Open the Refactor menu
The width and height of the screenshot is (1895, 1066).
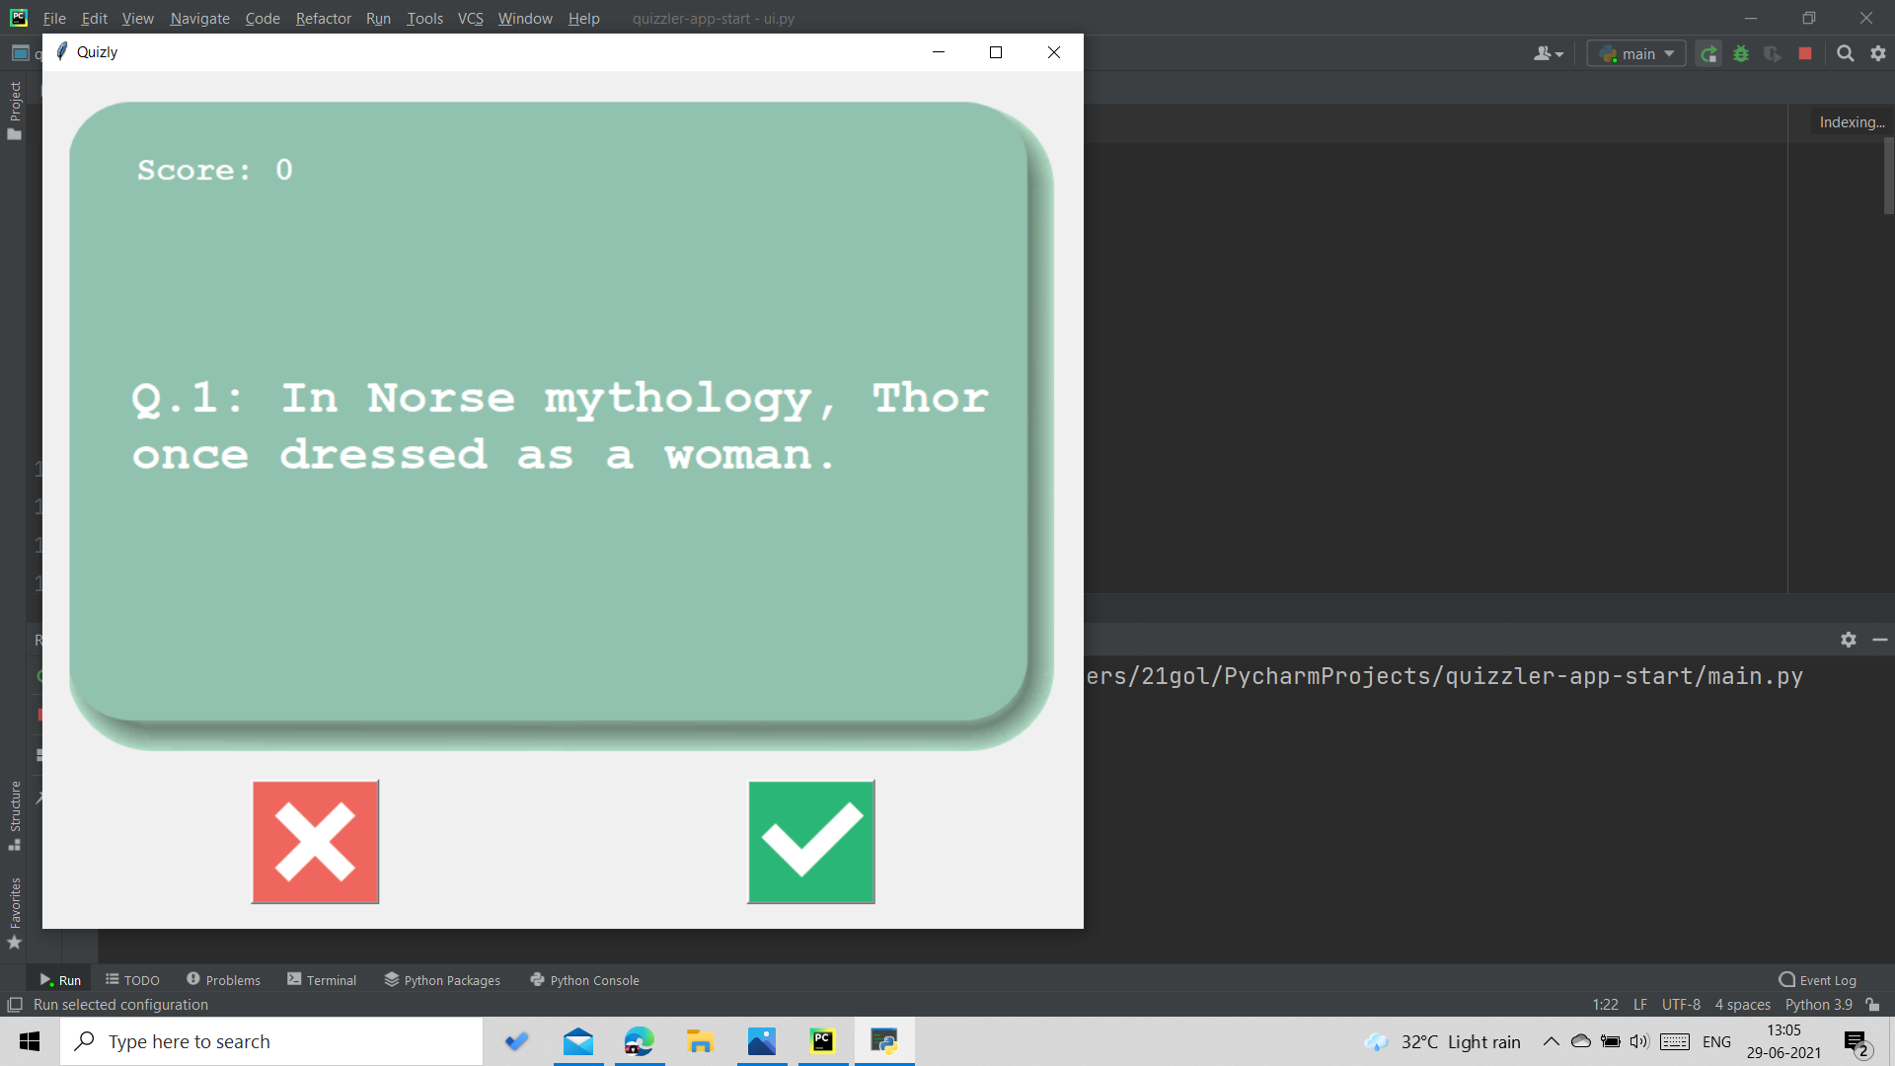(x=323, y=18)
